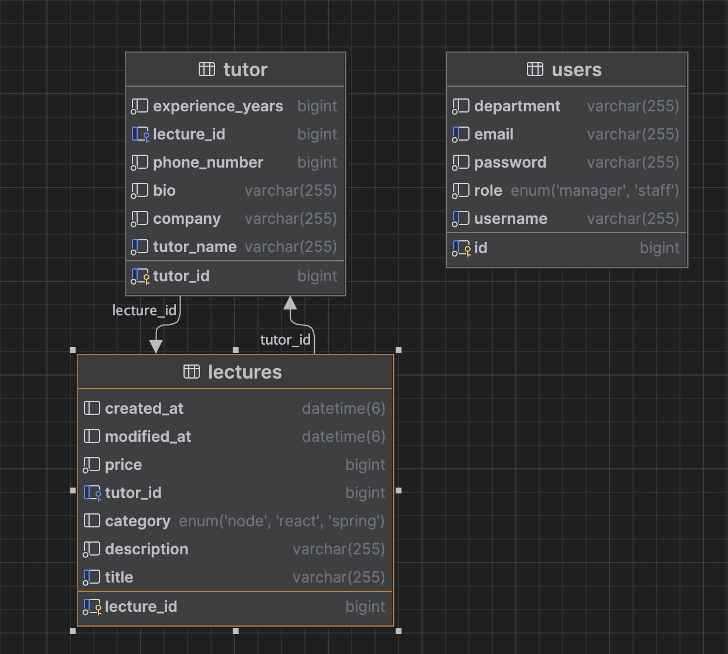Select the phone_number column in tutor
Image resolution: width=728 pixels, height=654 pixels.
click(236, 162)
